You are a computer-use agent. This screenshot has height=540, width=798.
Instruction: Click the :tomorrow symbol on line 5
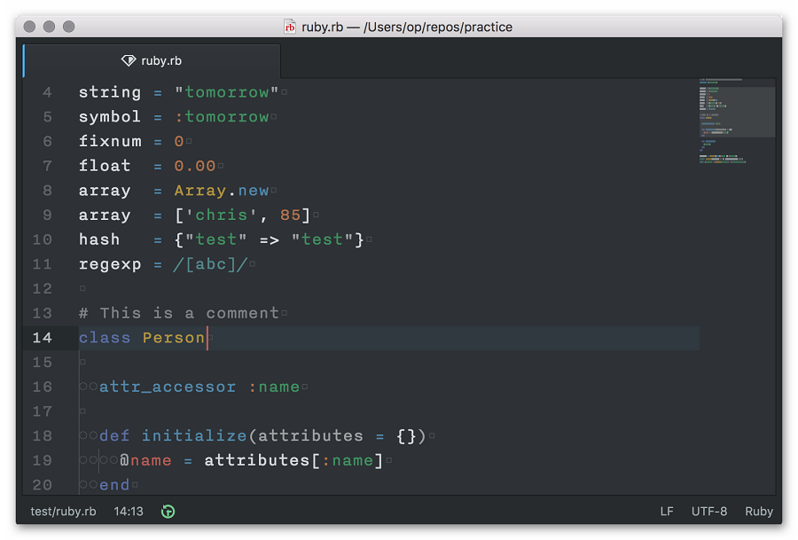tap(222, 116)
